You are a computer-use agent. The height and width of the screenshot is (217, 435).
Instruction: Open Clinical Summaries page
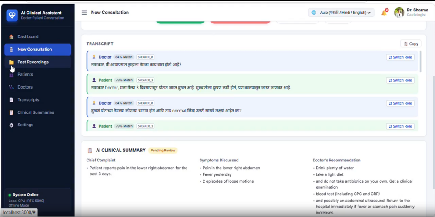[x=38, y=113]
